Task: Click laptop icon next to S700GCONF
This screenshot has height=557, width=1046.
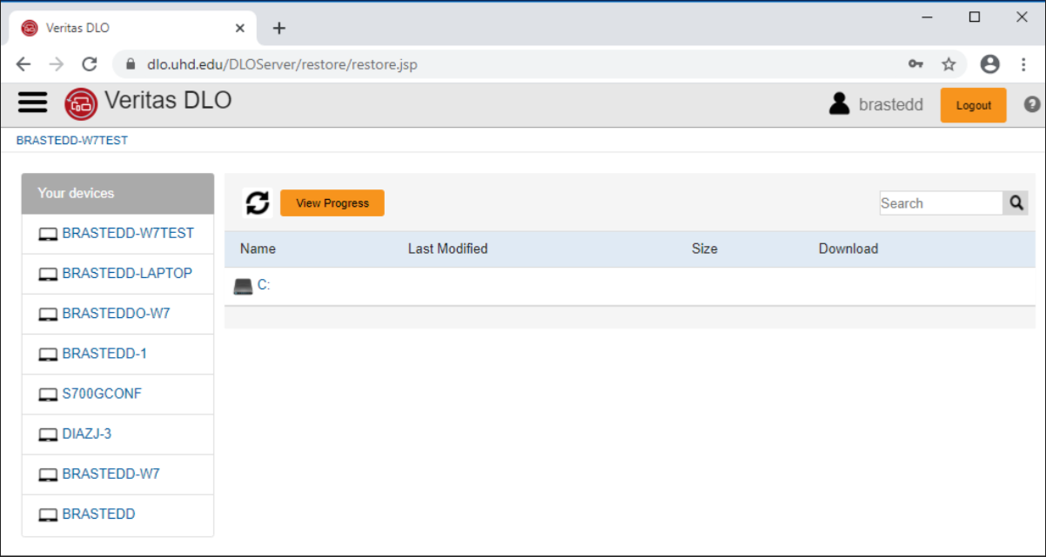Action: coord(48,395)
